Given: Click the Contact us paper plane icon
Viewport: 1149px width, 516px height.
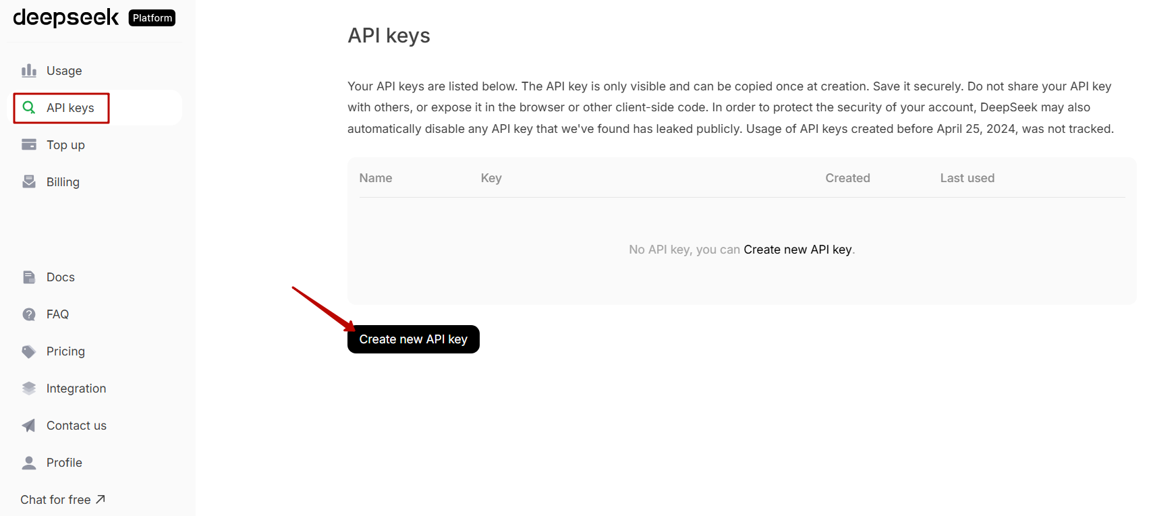Looking at the screenshot, I should click(x=29, y=426).
